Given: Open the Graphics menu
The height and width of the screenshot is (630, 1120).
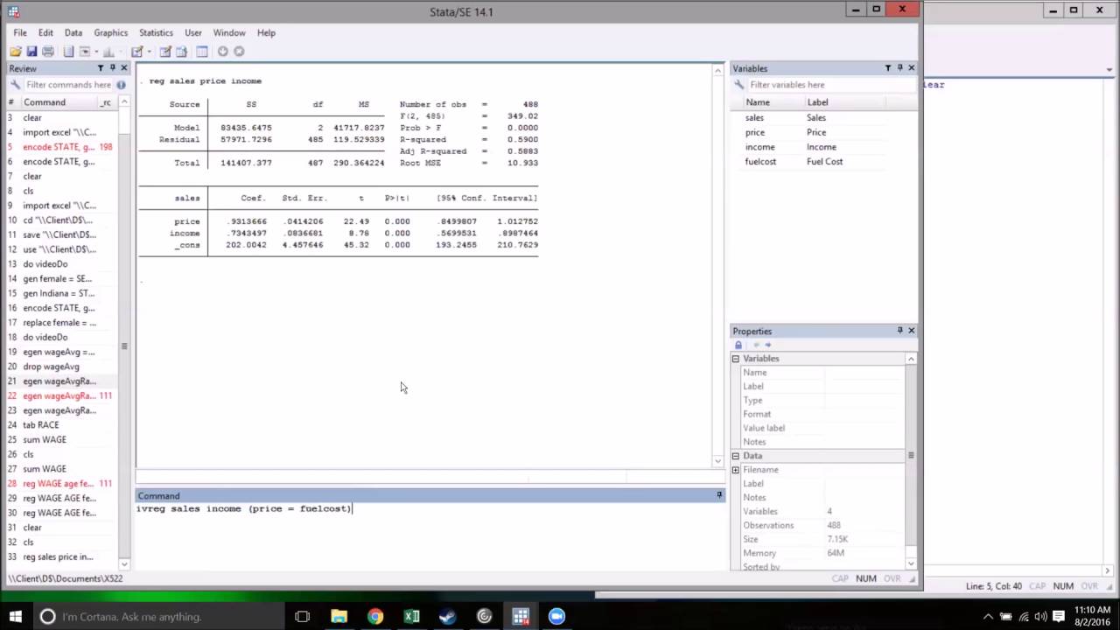Looking at the screenshot, I should [111, 32].
